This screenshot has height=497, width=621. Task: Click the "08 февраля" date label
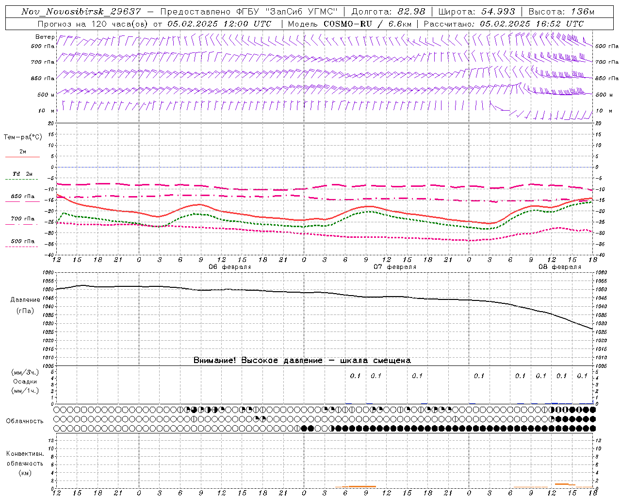[x=560, y=267]
